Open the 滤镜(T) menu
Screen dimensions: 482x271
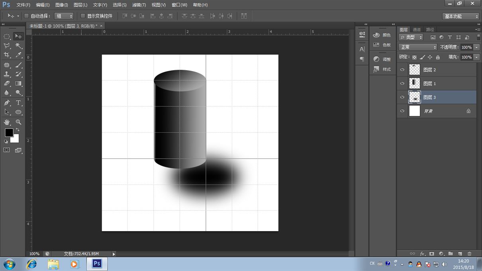(139, 5)
